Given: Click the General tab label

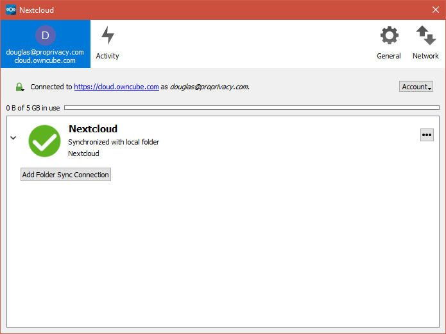Looking at the screenshot, I should [388, 56].
